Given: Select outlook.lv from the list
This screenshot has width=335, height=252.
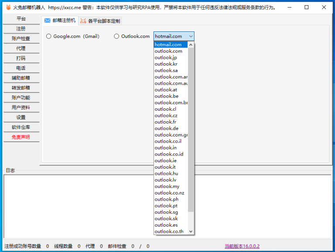Looking at the screenshot, I should pos(171,180).
